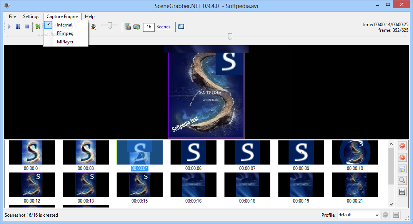Pause the video playback
The image size is (413, 224).
pos(18,26)
